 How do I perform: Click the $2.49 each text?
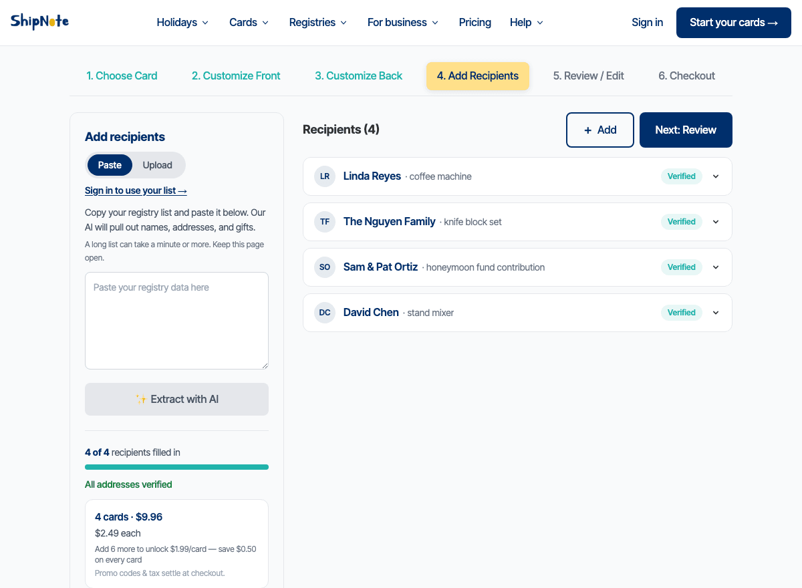click(x=118, y=533)
